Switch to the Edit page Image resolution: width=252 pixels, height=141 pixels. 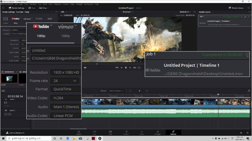(x=110, y=133)
